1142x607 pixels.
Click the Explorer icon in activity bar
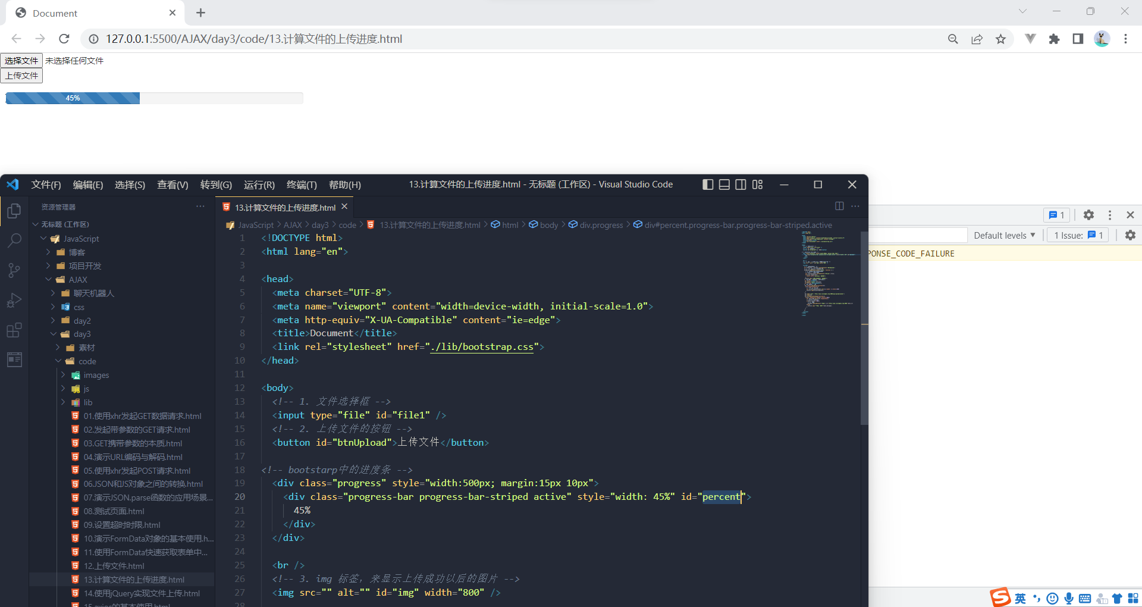tap(14, 211)
